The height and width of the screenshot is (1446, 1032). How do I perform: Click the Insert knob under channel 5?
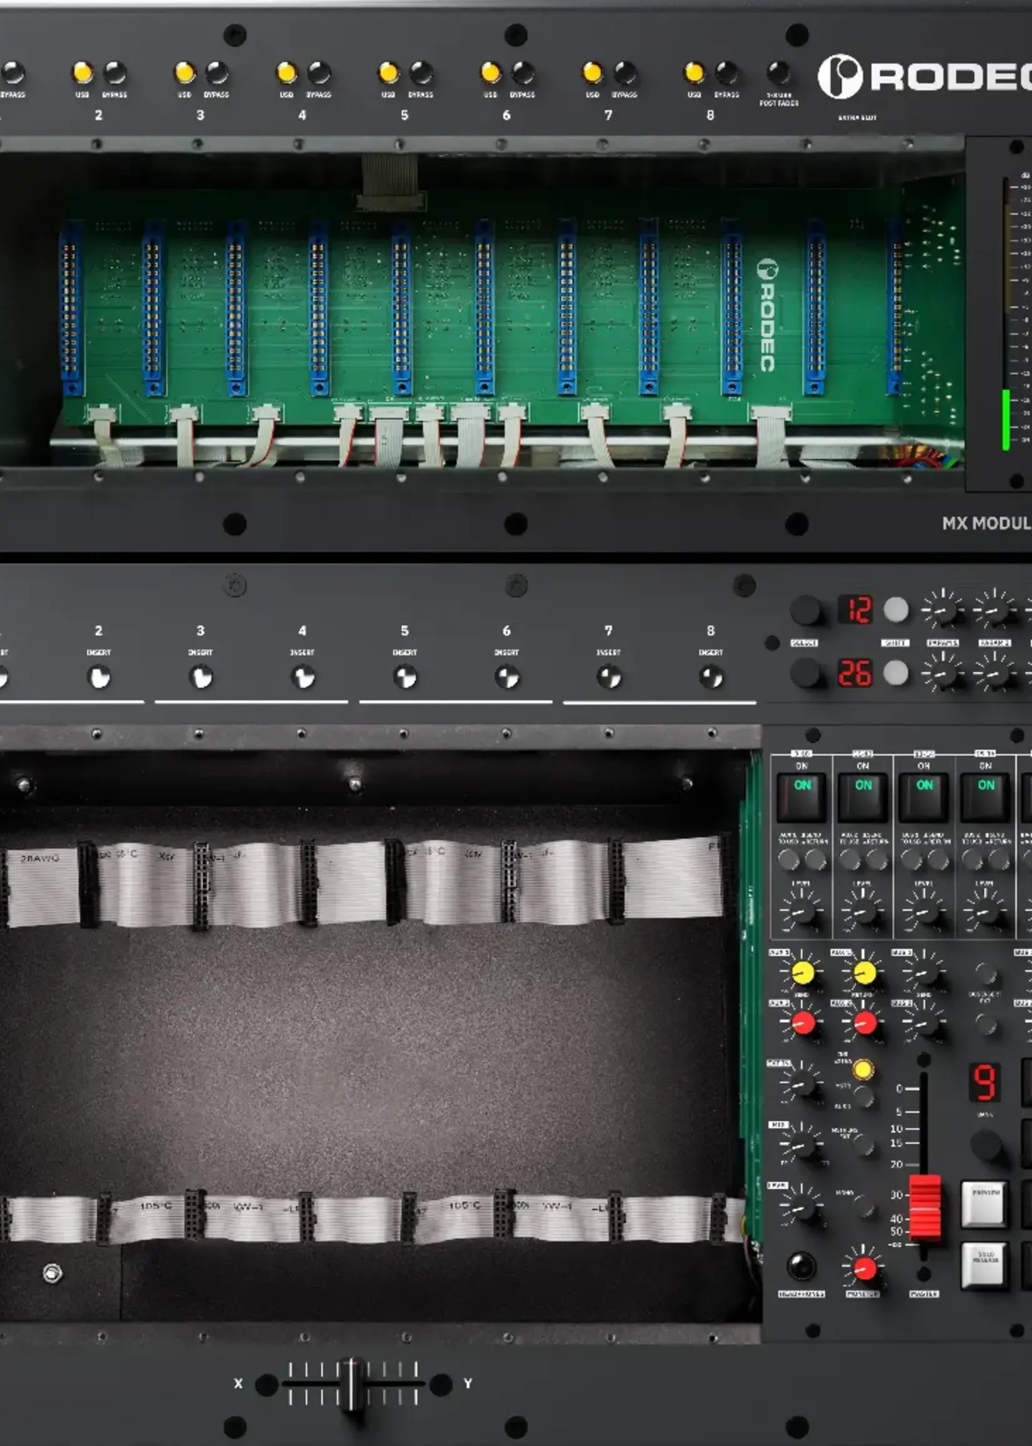click(x=405, y=677)
